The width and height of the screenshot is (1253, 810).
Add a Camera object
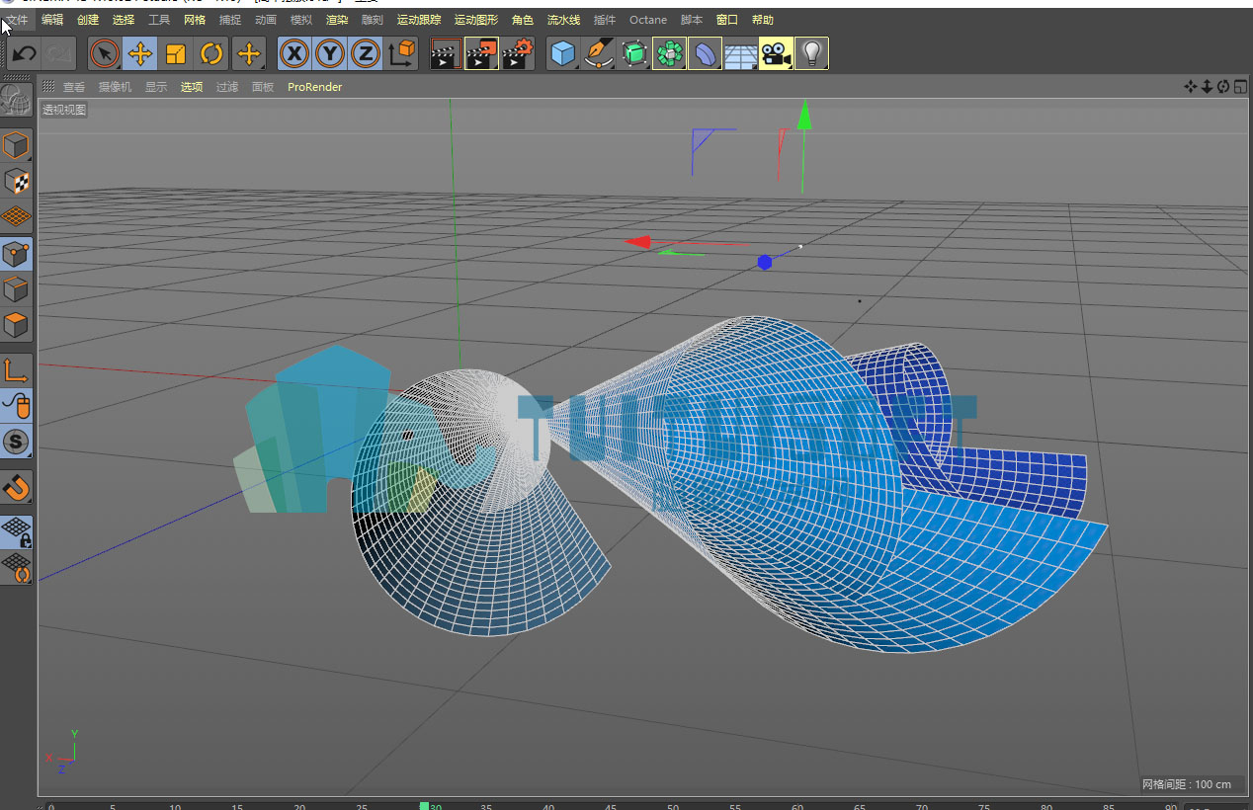point(776,53)
